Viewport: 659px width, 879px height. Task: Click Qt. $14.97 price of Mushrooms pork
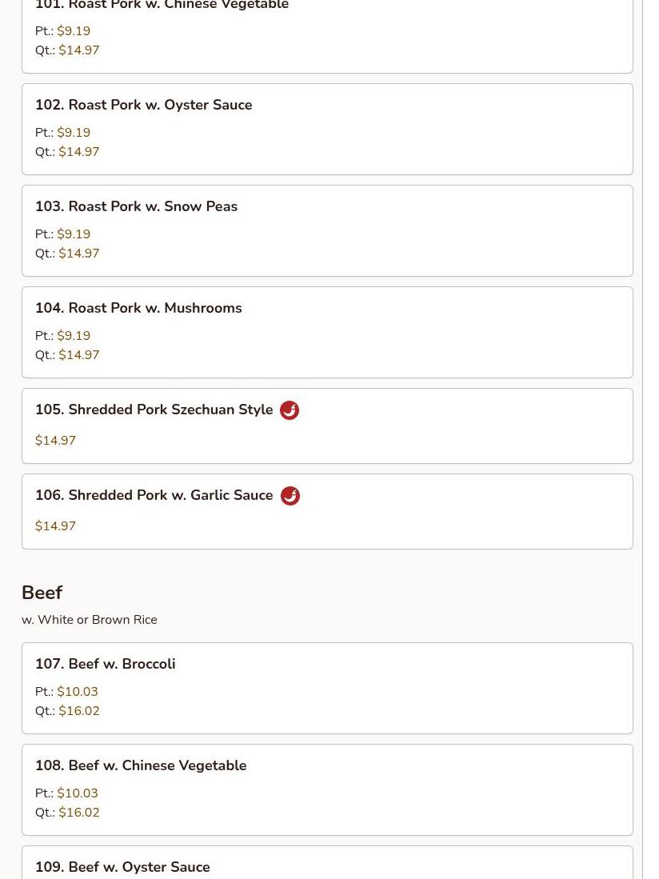67,355
